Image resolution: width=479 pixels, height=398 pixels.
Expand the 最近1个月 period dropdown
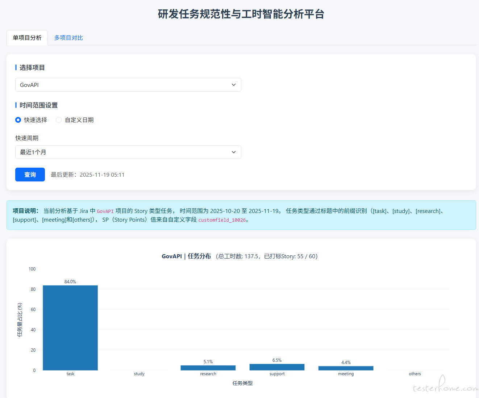point(128,152)
